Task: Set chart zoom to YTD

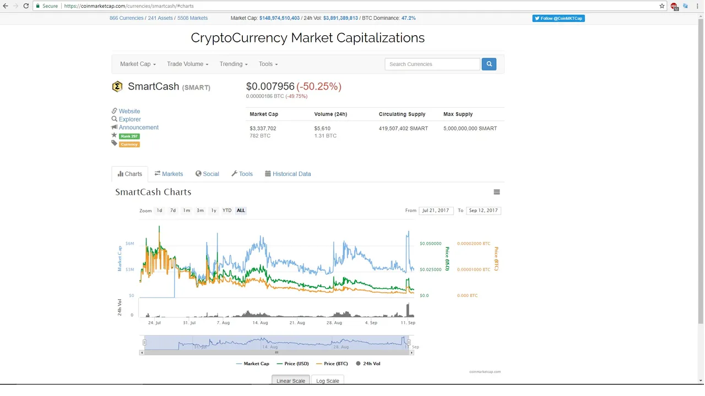Action: [227, 211]
